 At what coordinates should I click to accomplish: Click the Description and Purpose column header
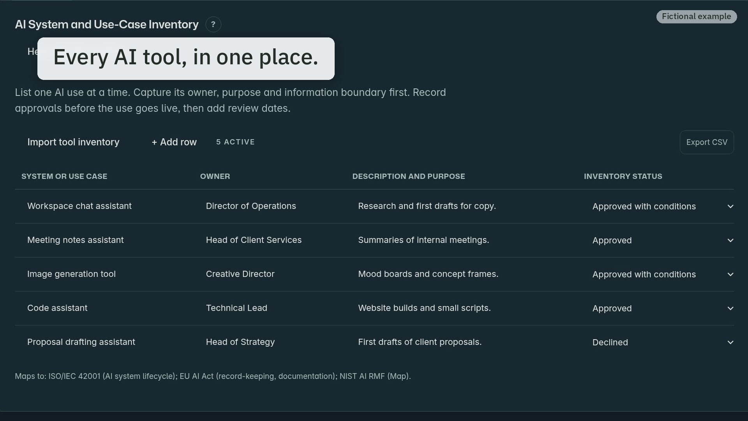[x=409, y=177]
